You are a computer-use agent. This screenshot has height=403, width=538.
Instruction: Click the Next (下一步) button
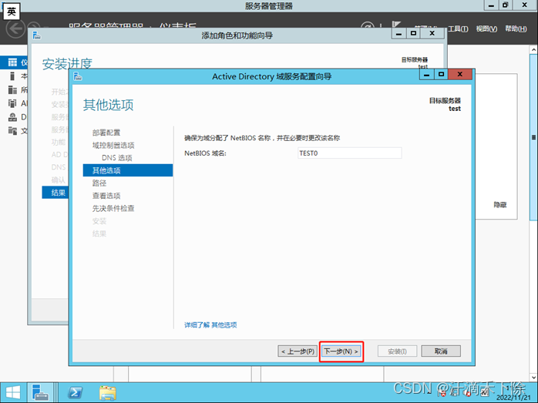[341, 351]
